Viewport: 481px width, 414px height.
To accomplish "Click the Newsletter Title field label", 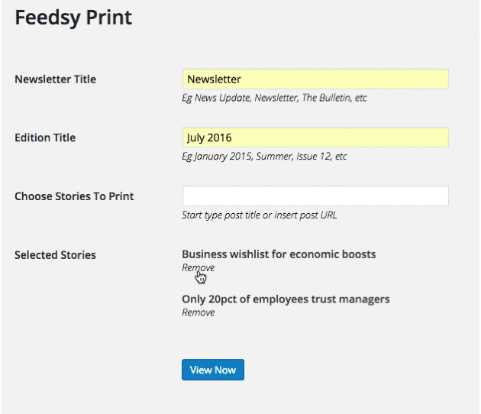I will (56, 79).
